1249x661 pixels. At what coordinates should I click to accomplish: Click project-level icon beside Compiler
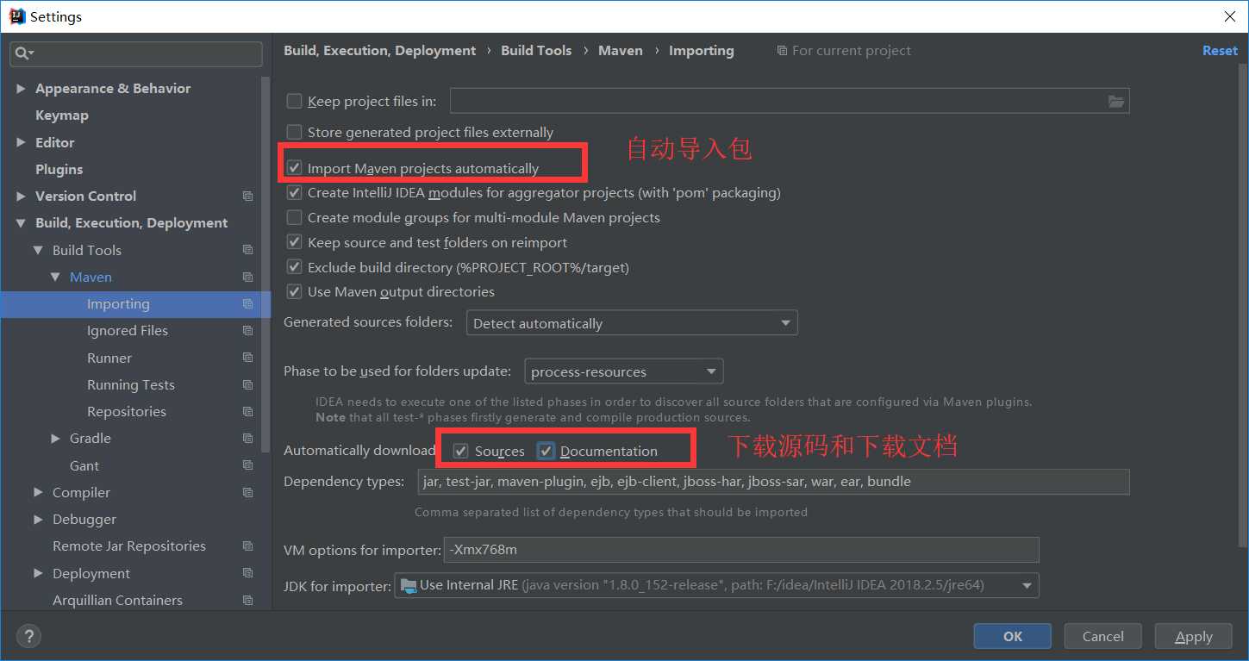[247, 493]
